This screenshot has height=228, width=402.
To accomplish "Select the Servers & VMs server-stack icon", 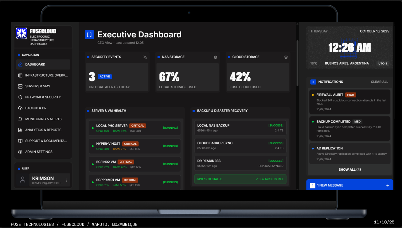I will click(20, 86).
